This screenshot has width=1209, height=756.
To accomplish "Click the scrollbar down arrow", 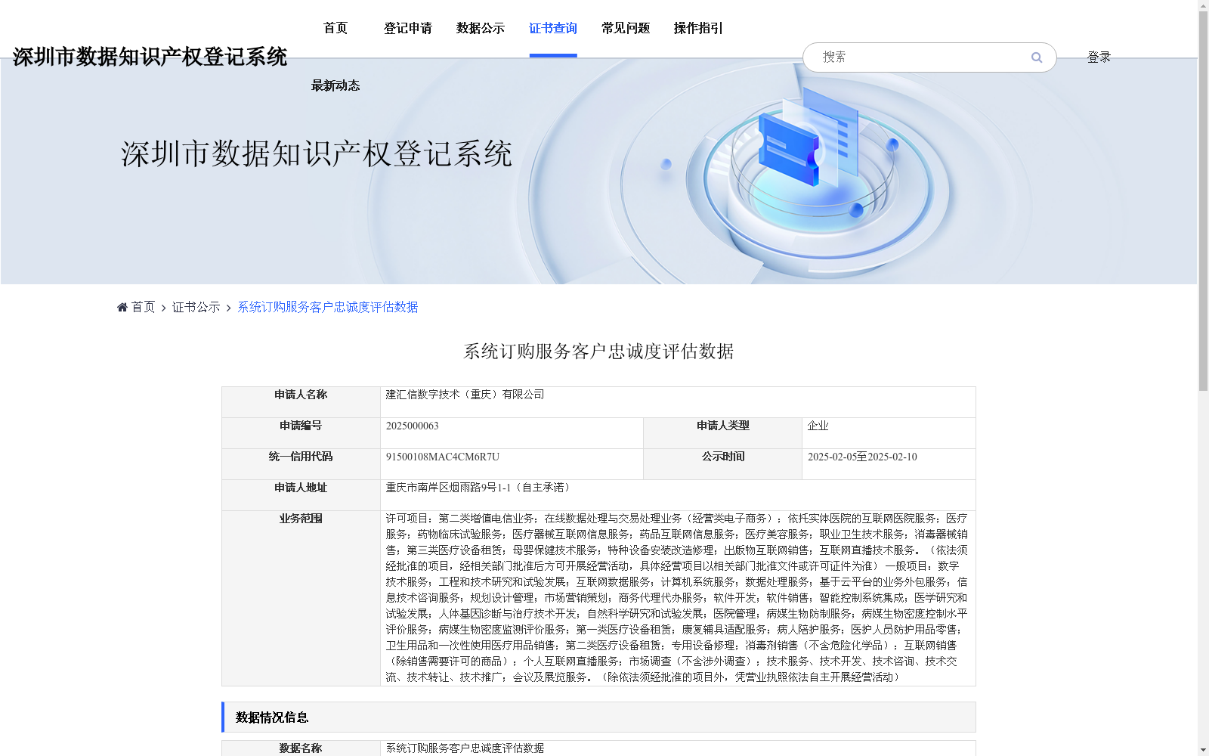I will click(1203, 750).
